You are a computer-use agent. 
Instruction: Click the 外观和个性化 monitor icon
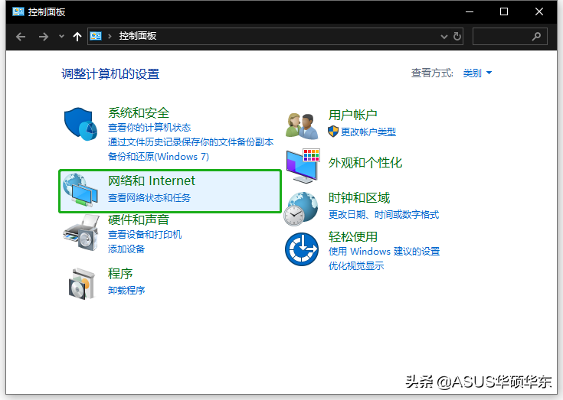tap(303, 166)
